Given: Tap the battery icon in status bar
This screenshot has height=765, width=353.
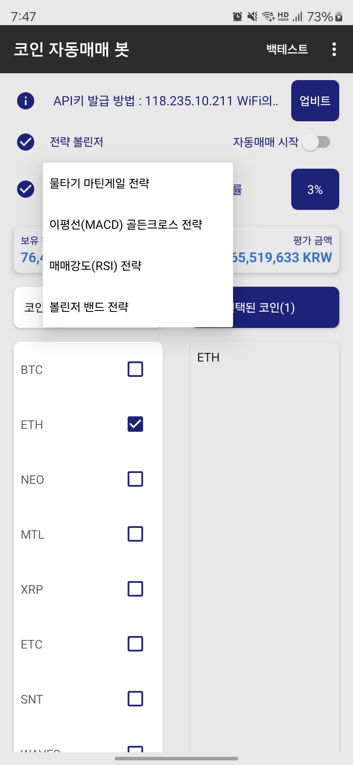Looking at the screenshot, I should point(339,16).
